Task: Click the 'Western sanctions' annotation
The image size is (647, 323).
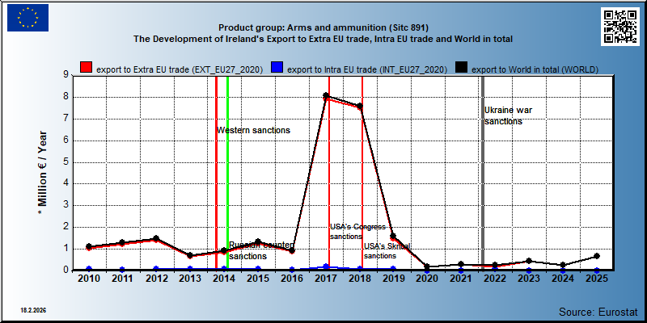Action: (x=254, y=130)
